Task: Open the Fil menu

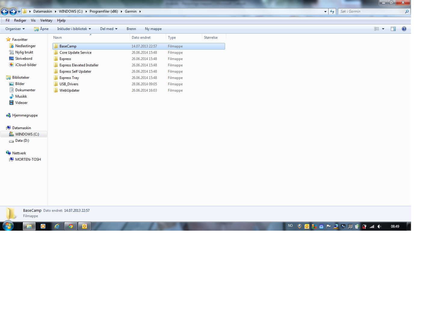Action: point(8,20)
